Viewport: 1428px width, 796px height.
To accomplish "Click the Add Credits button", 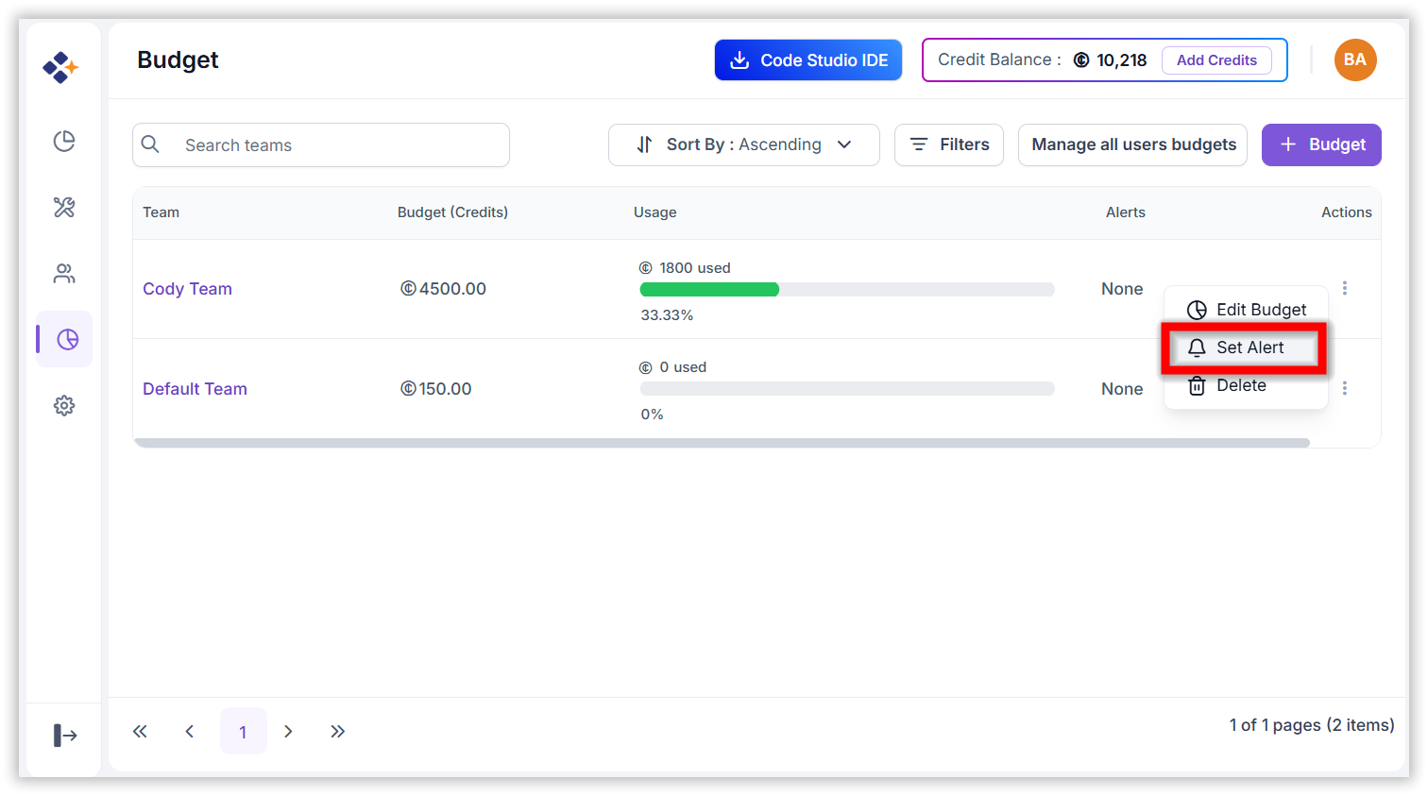I will (1216, 60).
